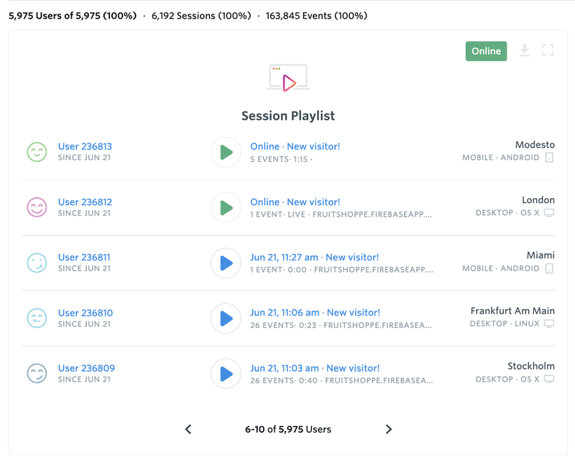Click User 236811's winking face avatar
The height and width of the screenshot is (457, 575).
click(37, 263)
